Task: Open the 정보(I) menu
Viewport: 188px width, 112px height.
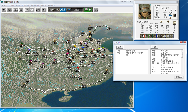Action: [x=18, y=5]
